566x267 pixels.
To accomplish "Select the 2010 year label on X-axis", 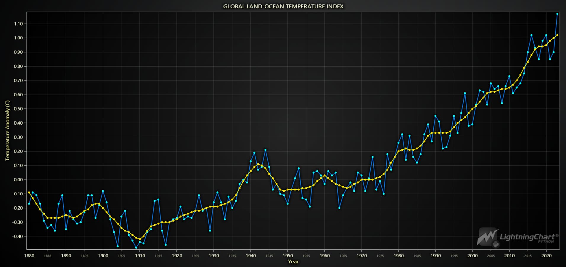I will (509, 256).
